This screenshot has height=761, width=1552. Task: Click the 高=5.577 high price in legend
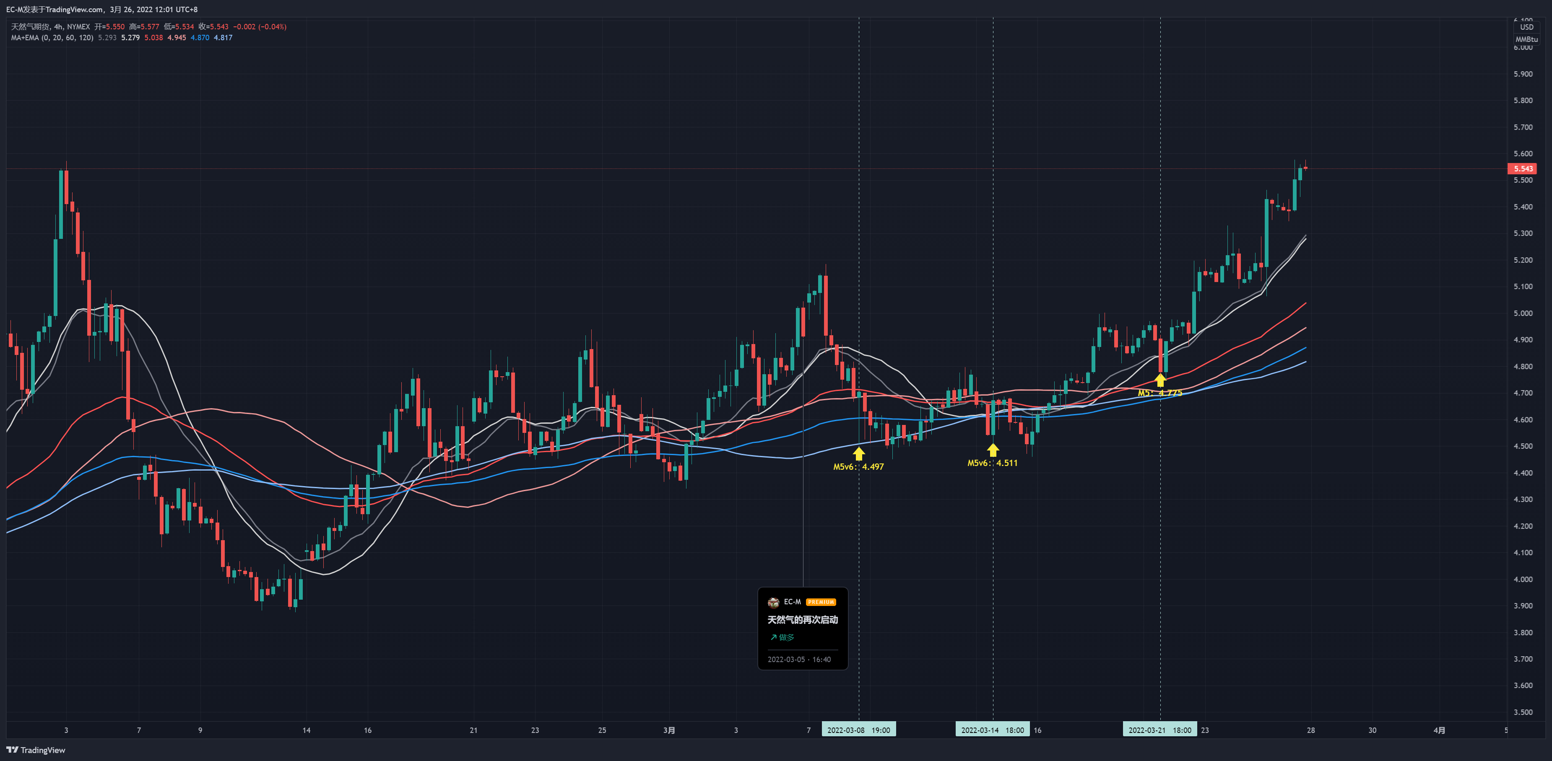coord(144,26)
